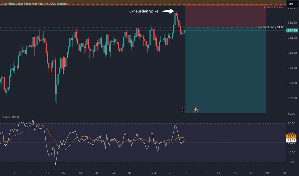Viewport: 299px width, 176px height.
Task: Click the Jul date label on time axis
Action: coord(154,173)
